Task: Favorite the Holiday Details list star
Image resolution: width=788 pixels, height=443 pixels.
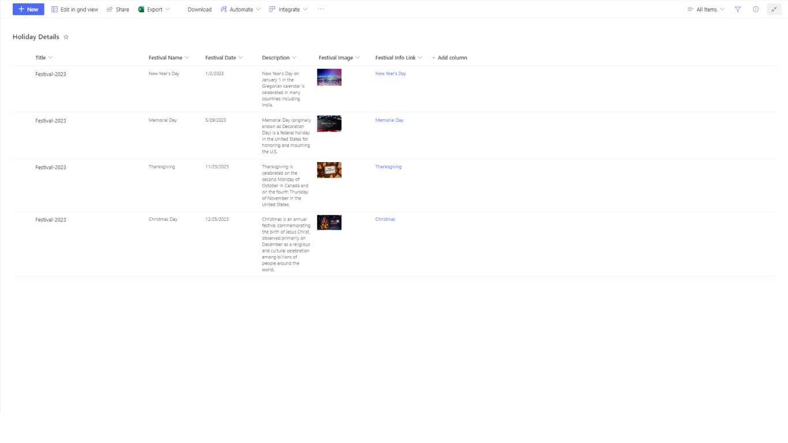Action: pos(66,37)
